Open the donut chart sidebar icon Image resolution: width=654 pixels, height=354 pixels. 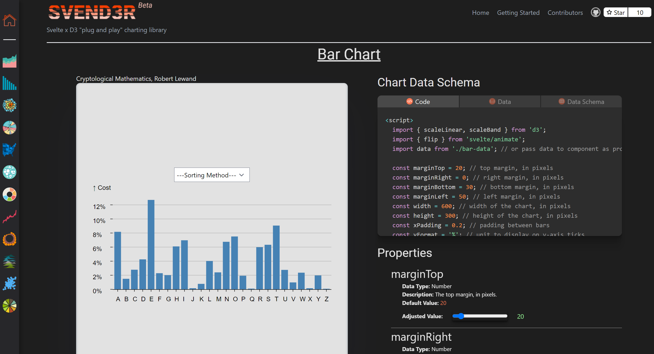point(10,194)
